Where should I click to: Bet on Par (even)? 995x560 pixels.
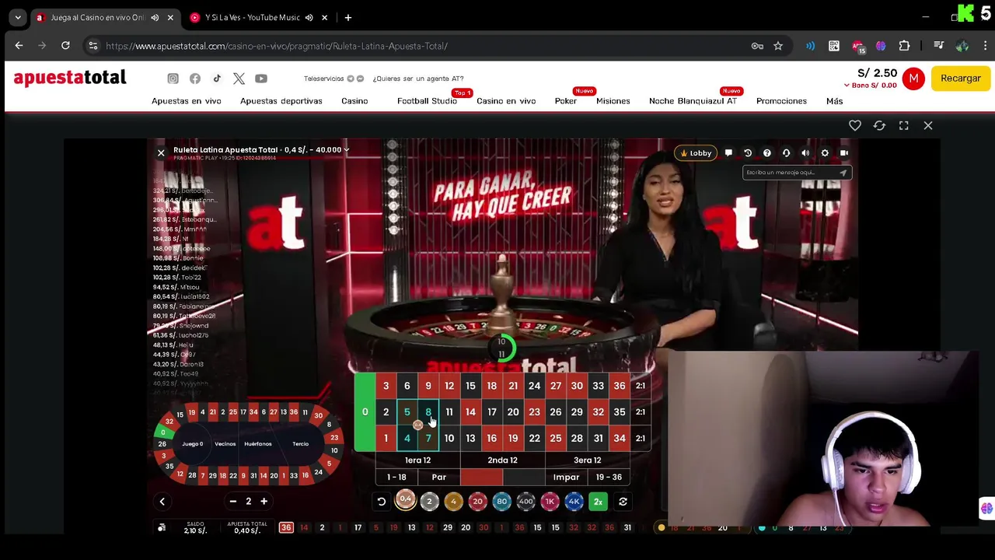pyautogui.click(x=438, y=477)
